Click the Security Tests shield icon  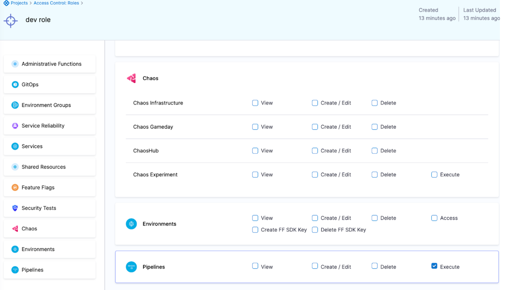point(15,208)
